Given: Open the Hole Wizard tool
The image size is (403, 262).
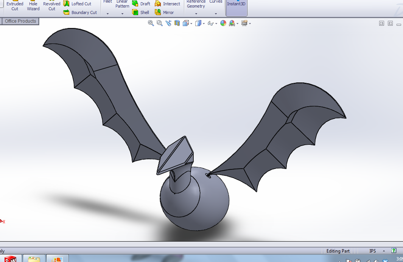Looking at the screenshot, I should tap(33, 6).
